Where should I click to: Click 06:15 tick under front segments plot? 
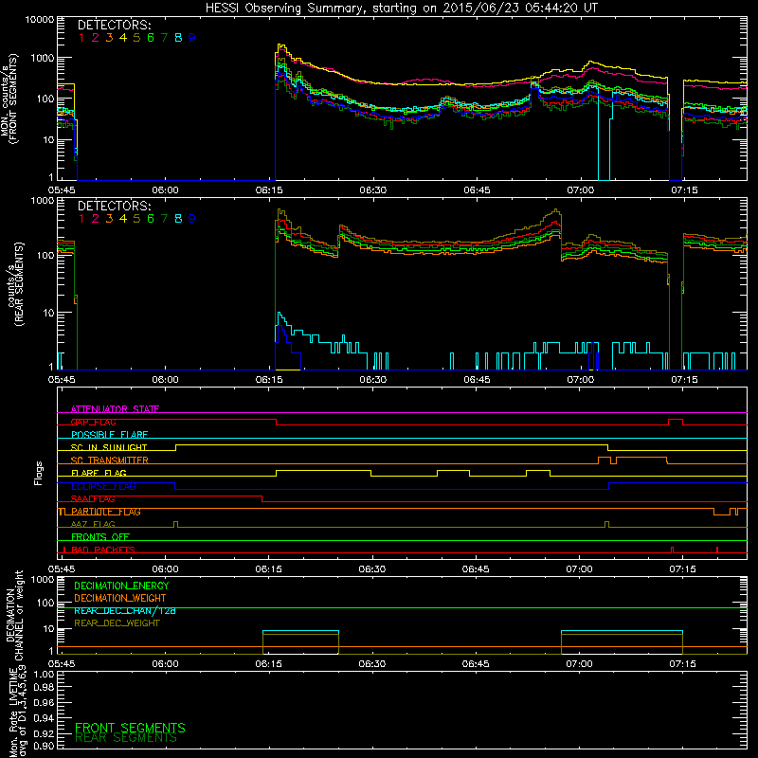tap(269, 190)
